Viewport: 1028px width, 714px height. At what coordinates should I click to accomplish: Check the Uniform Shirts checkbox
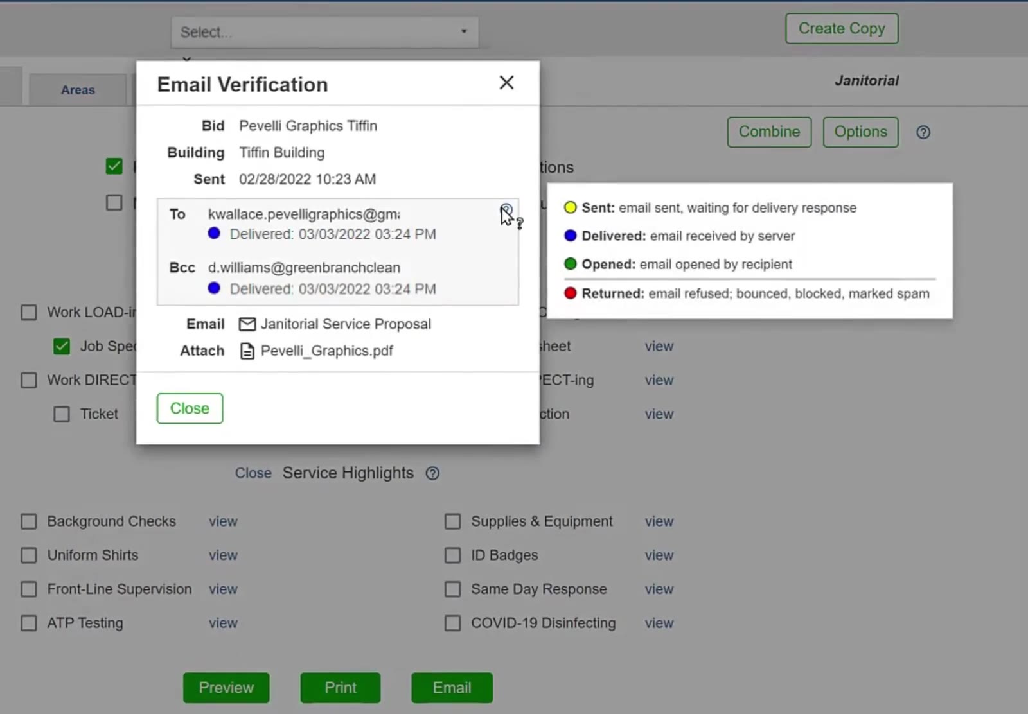pyautogui.click(x=29, y=555)
